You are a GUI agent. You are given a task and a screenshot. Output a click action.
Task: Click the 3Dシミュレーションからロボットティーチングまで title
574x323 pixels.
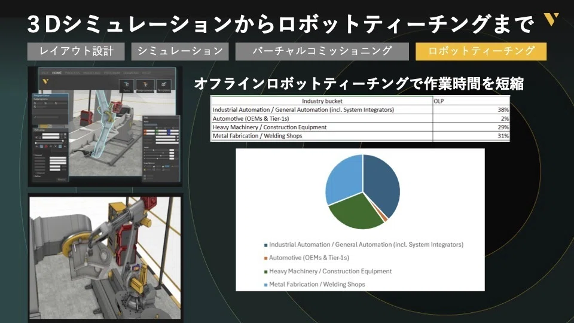coord(280,24)
